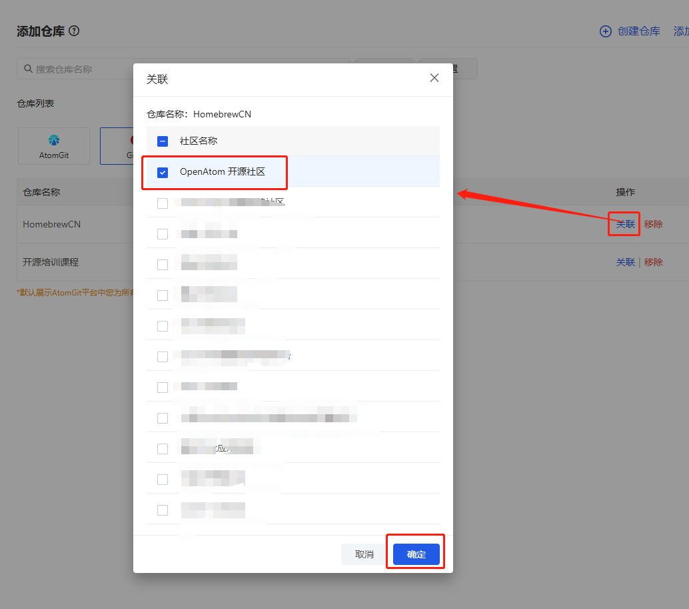
Task: Click the magnifier icon in the search box
Action: coord(28,69)
